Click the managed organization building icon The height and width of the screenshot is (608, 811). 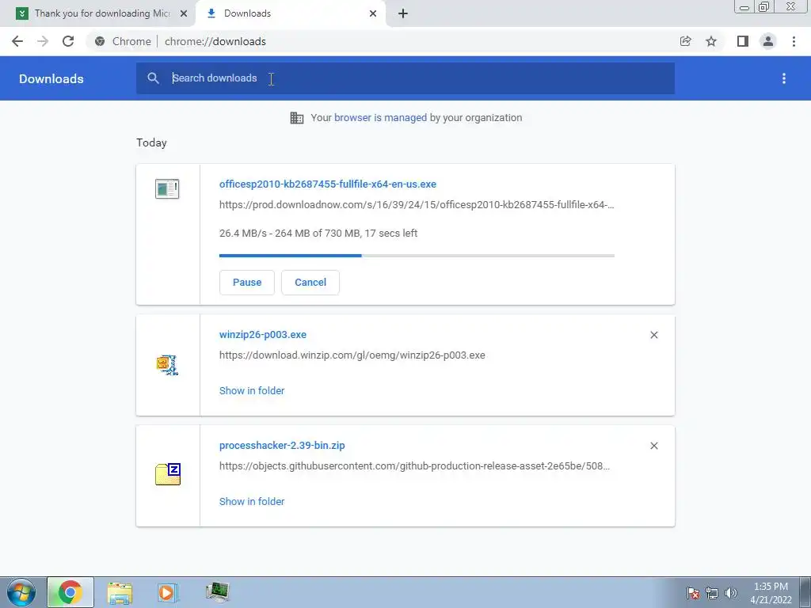(297, 118)
